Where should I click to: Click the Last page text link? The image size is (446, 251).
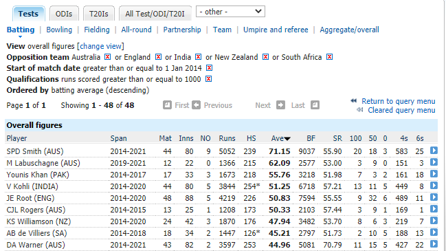298,105
